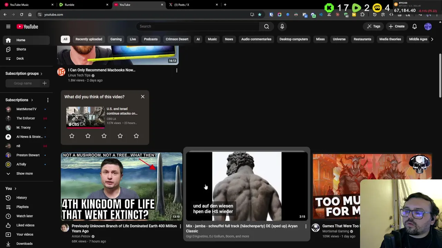Click the YouTube search input field
The image size is (442, 248).
coord(198,27)
